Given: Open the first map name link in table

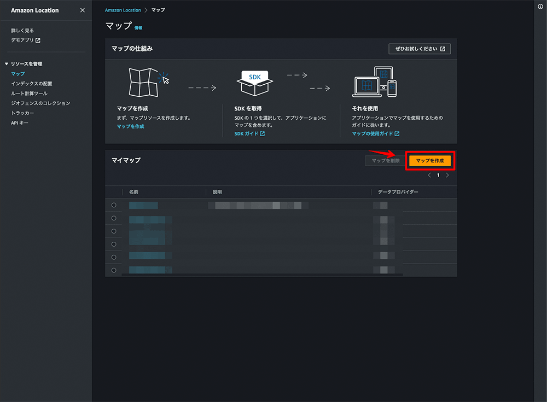Looking at the screenshot, I should [143, 205].
